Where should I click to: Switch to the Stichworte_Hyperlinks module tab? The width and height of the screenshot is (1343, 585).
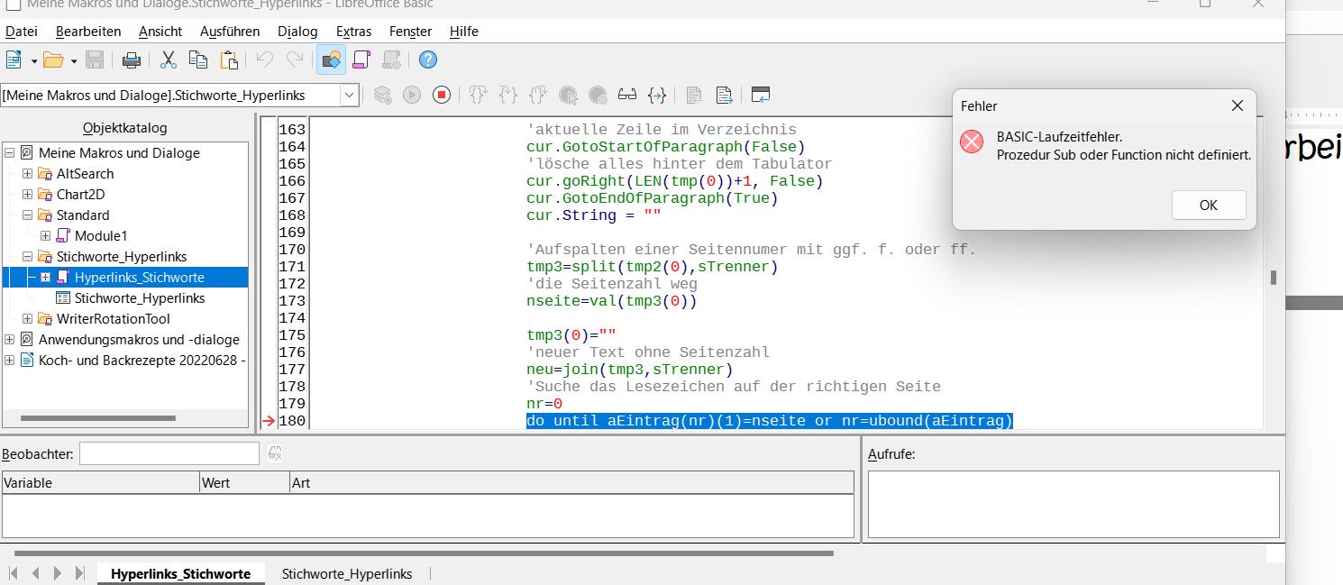pyautogui.click(x=346, y=573)
